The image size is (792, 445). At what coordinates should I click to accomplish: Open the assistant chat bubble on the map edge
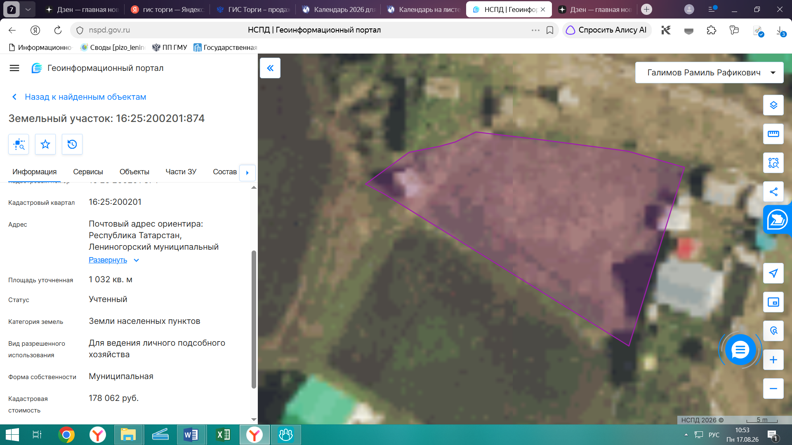[x=778, y=220]
